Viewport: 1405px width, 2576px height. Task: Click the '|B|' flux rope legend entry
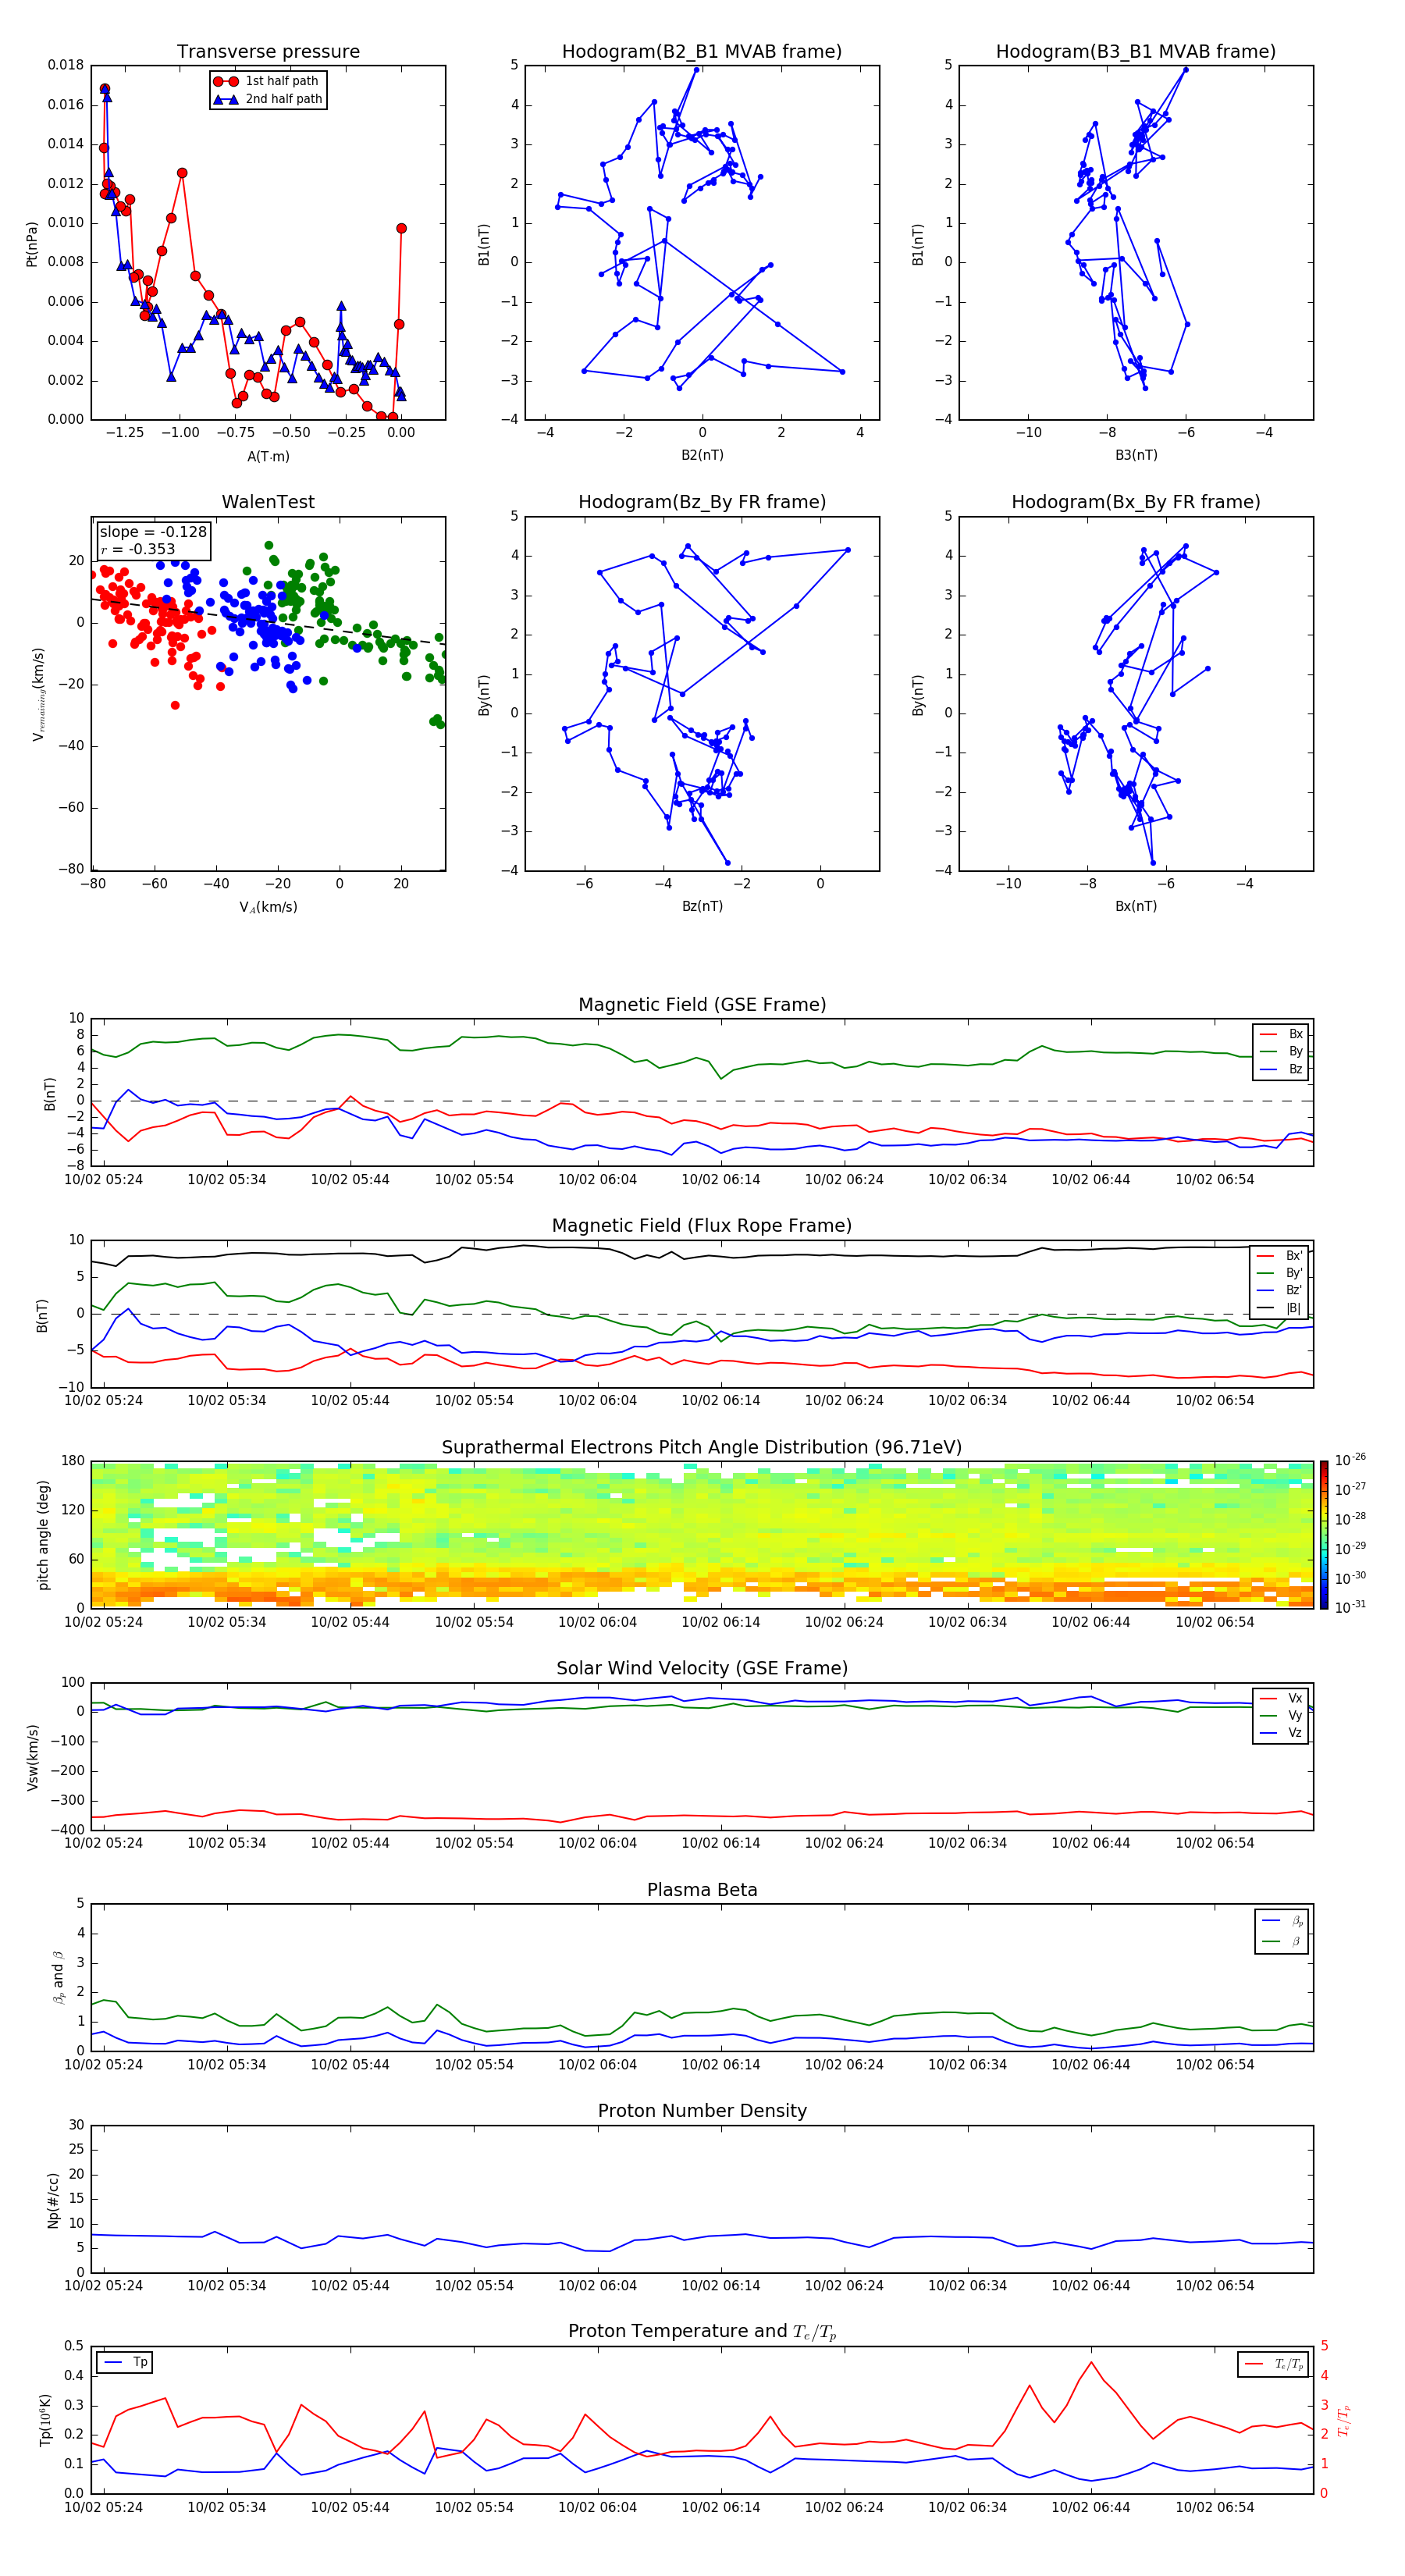tap(1280, 1308)
